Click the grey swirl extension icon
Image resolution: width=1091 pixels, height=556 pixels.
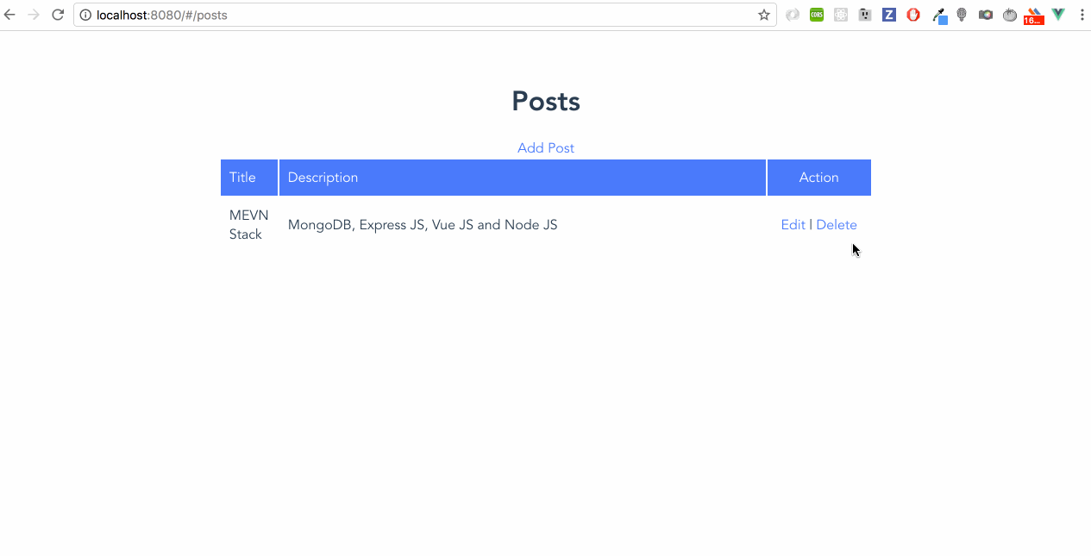click(793, 15)
